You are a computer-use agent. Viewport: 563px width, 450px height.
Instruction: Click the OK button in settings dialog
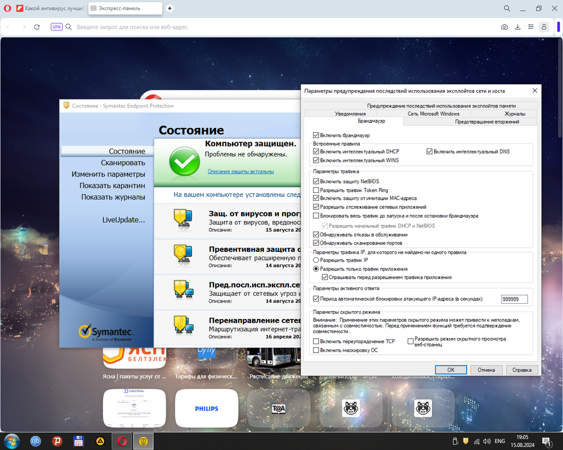click(x=450, y=370)
